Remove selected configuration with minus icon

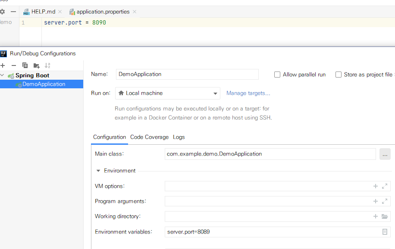tap(14, 65)
